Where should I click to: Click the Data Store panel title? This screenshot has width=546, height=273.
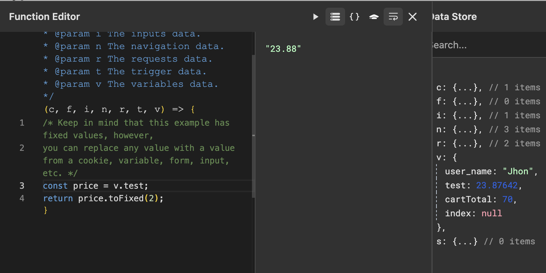point(454,17)
